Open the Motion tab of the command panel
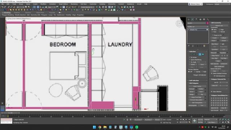The width and height of the screenshot is (231, 130). click(200, 19)
